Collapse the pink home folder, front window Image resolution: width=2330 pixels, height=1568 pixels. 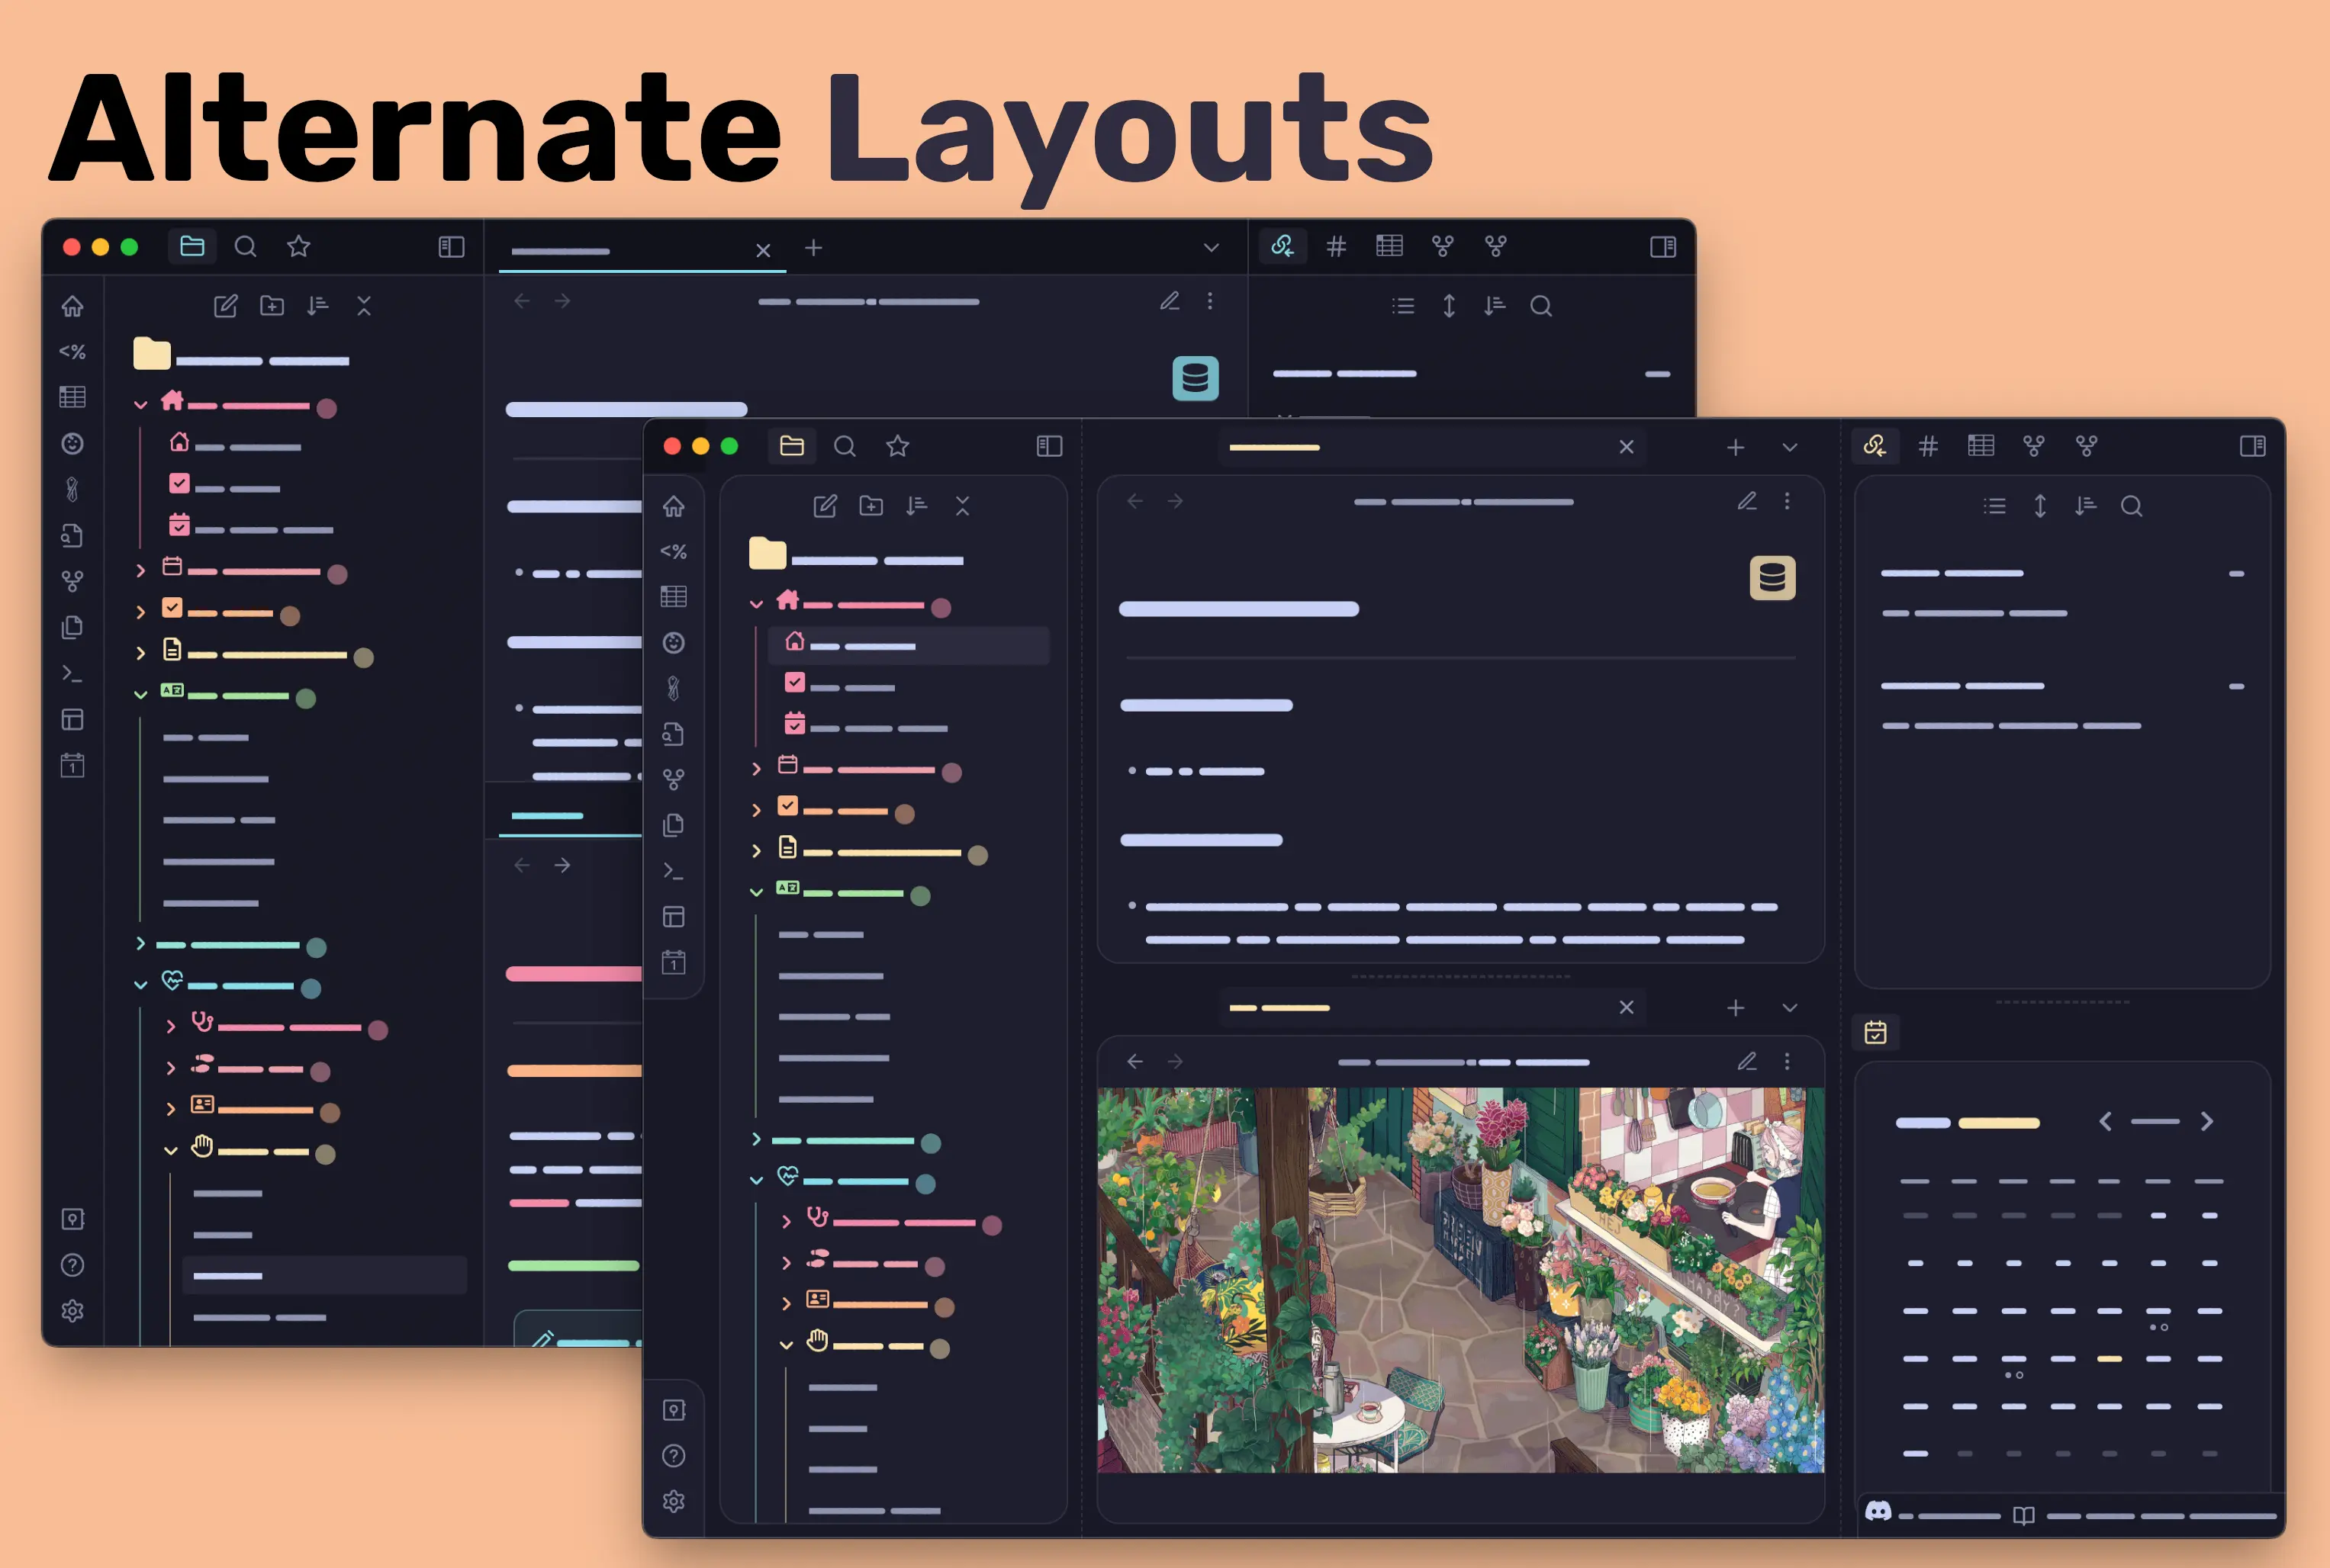point(756,604)
